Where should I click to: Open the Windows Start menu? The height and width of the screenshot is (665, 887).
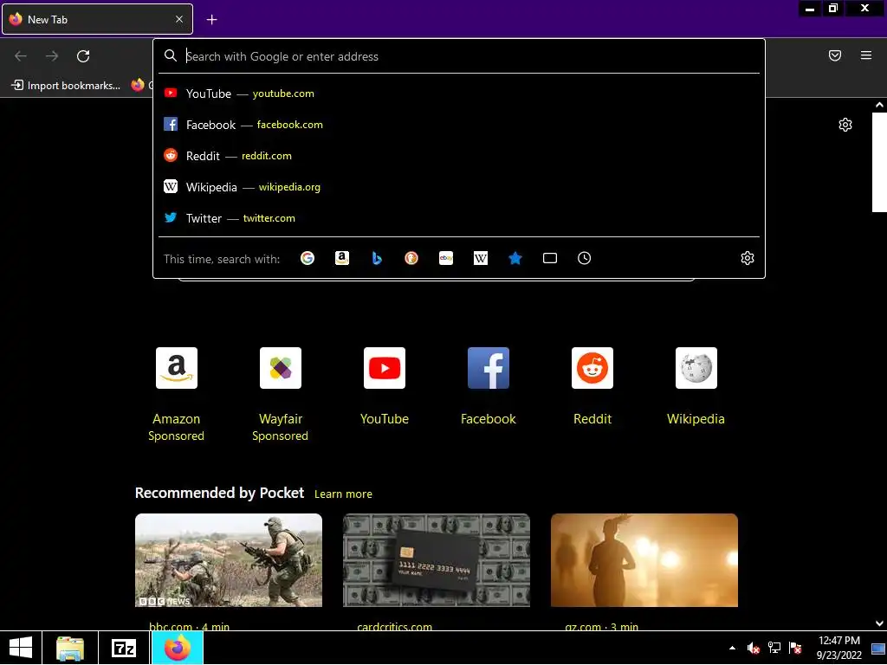(21, 648)
